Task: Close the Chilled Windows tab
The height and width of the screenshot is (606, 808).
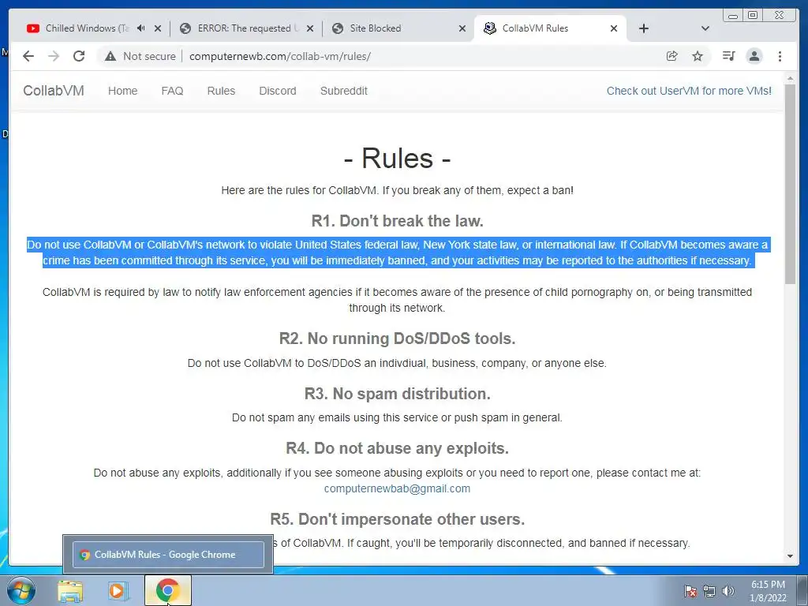Action: (x=158, y=28)
